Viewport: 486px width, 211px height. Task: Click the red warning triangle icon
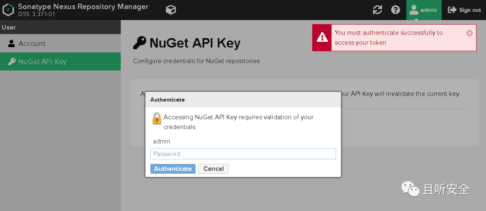coord(322,37)
